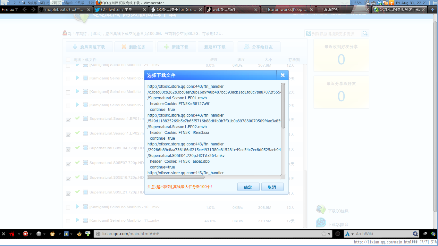Toggle the select-all checkbox beside 离线下载文件
The image size is (438, 246).
tap(68, 60)
